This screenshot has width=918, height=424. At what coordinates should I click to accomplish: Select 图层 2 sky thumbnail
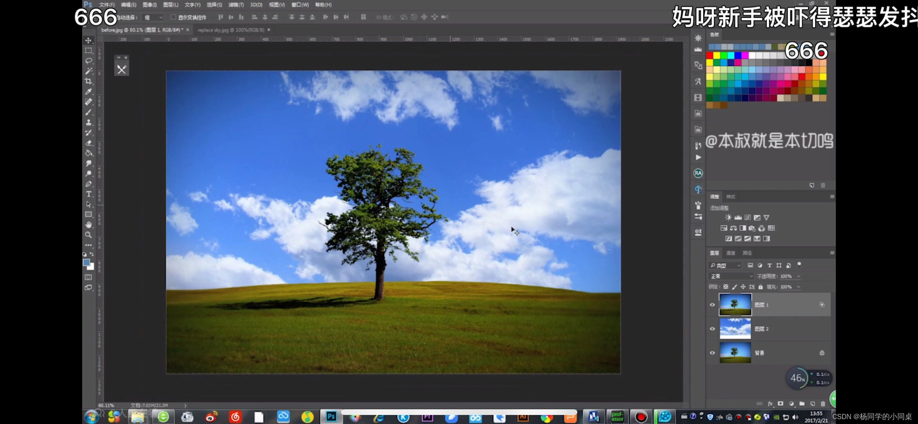coord(735,329)
